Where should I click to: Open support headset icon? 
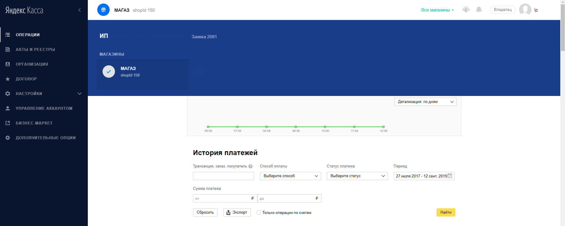466,10
